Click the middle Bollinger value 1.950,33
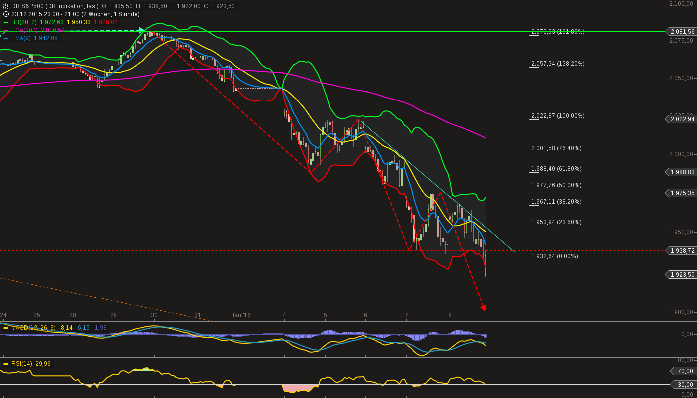The image size is (697, 398). pos(79,22)
